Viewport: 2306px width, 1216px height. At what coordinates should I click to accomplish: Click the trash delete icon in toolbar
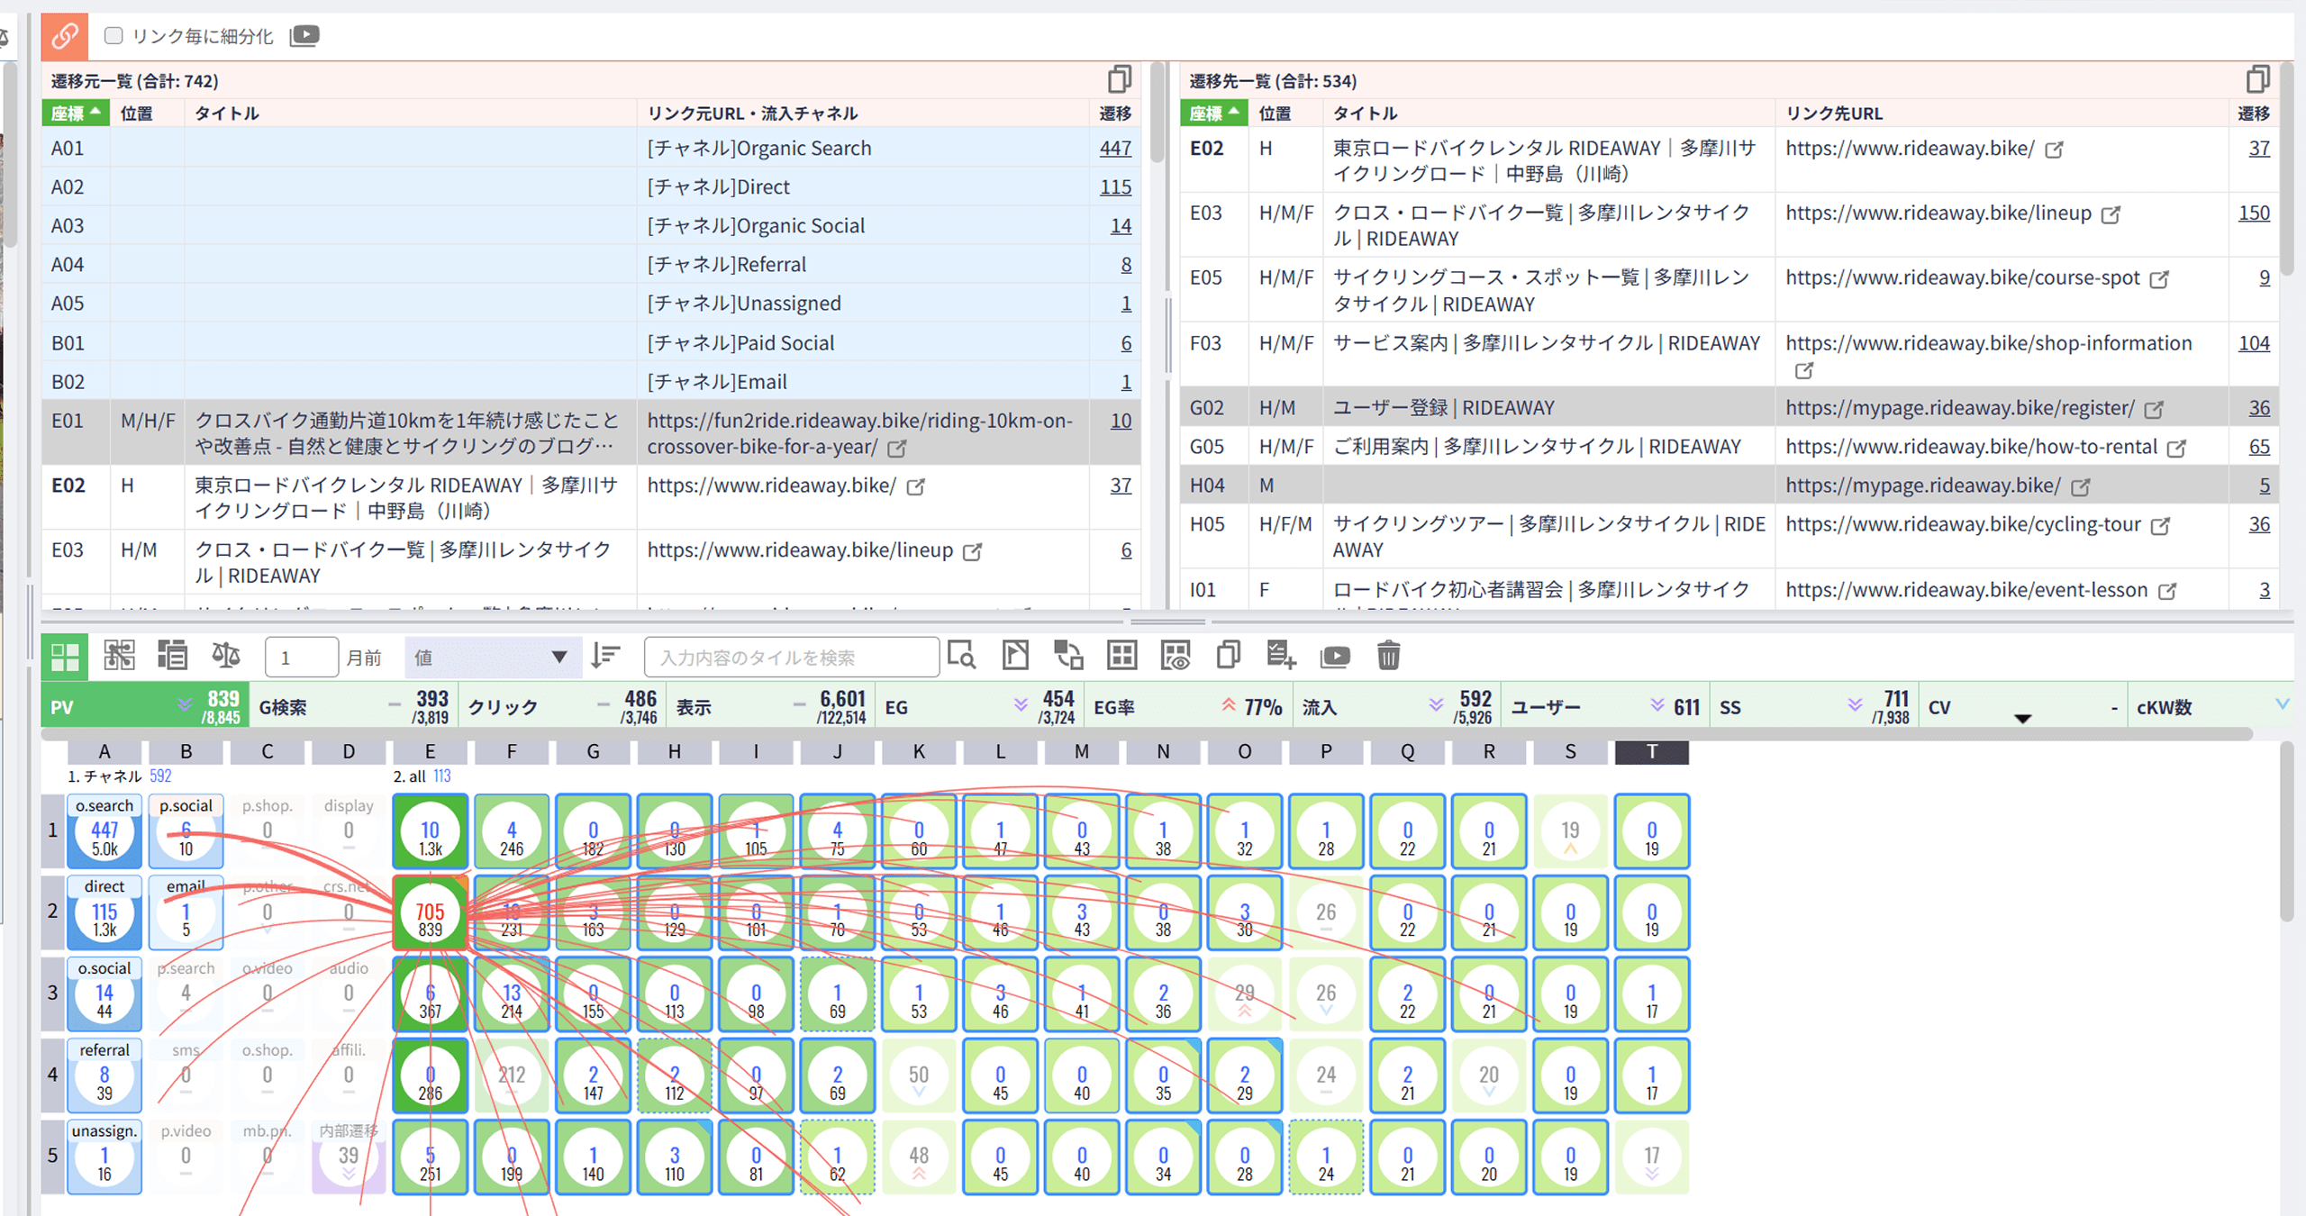1388,657
